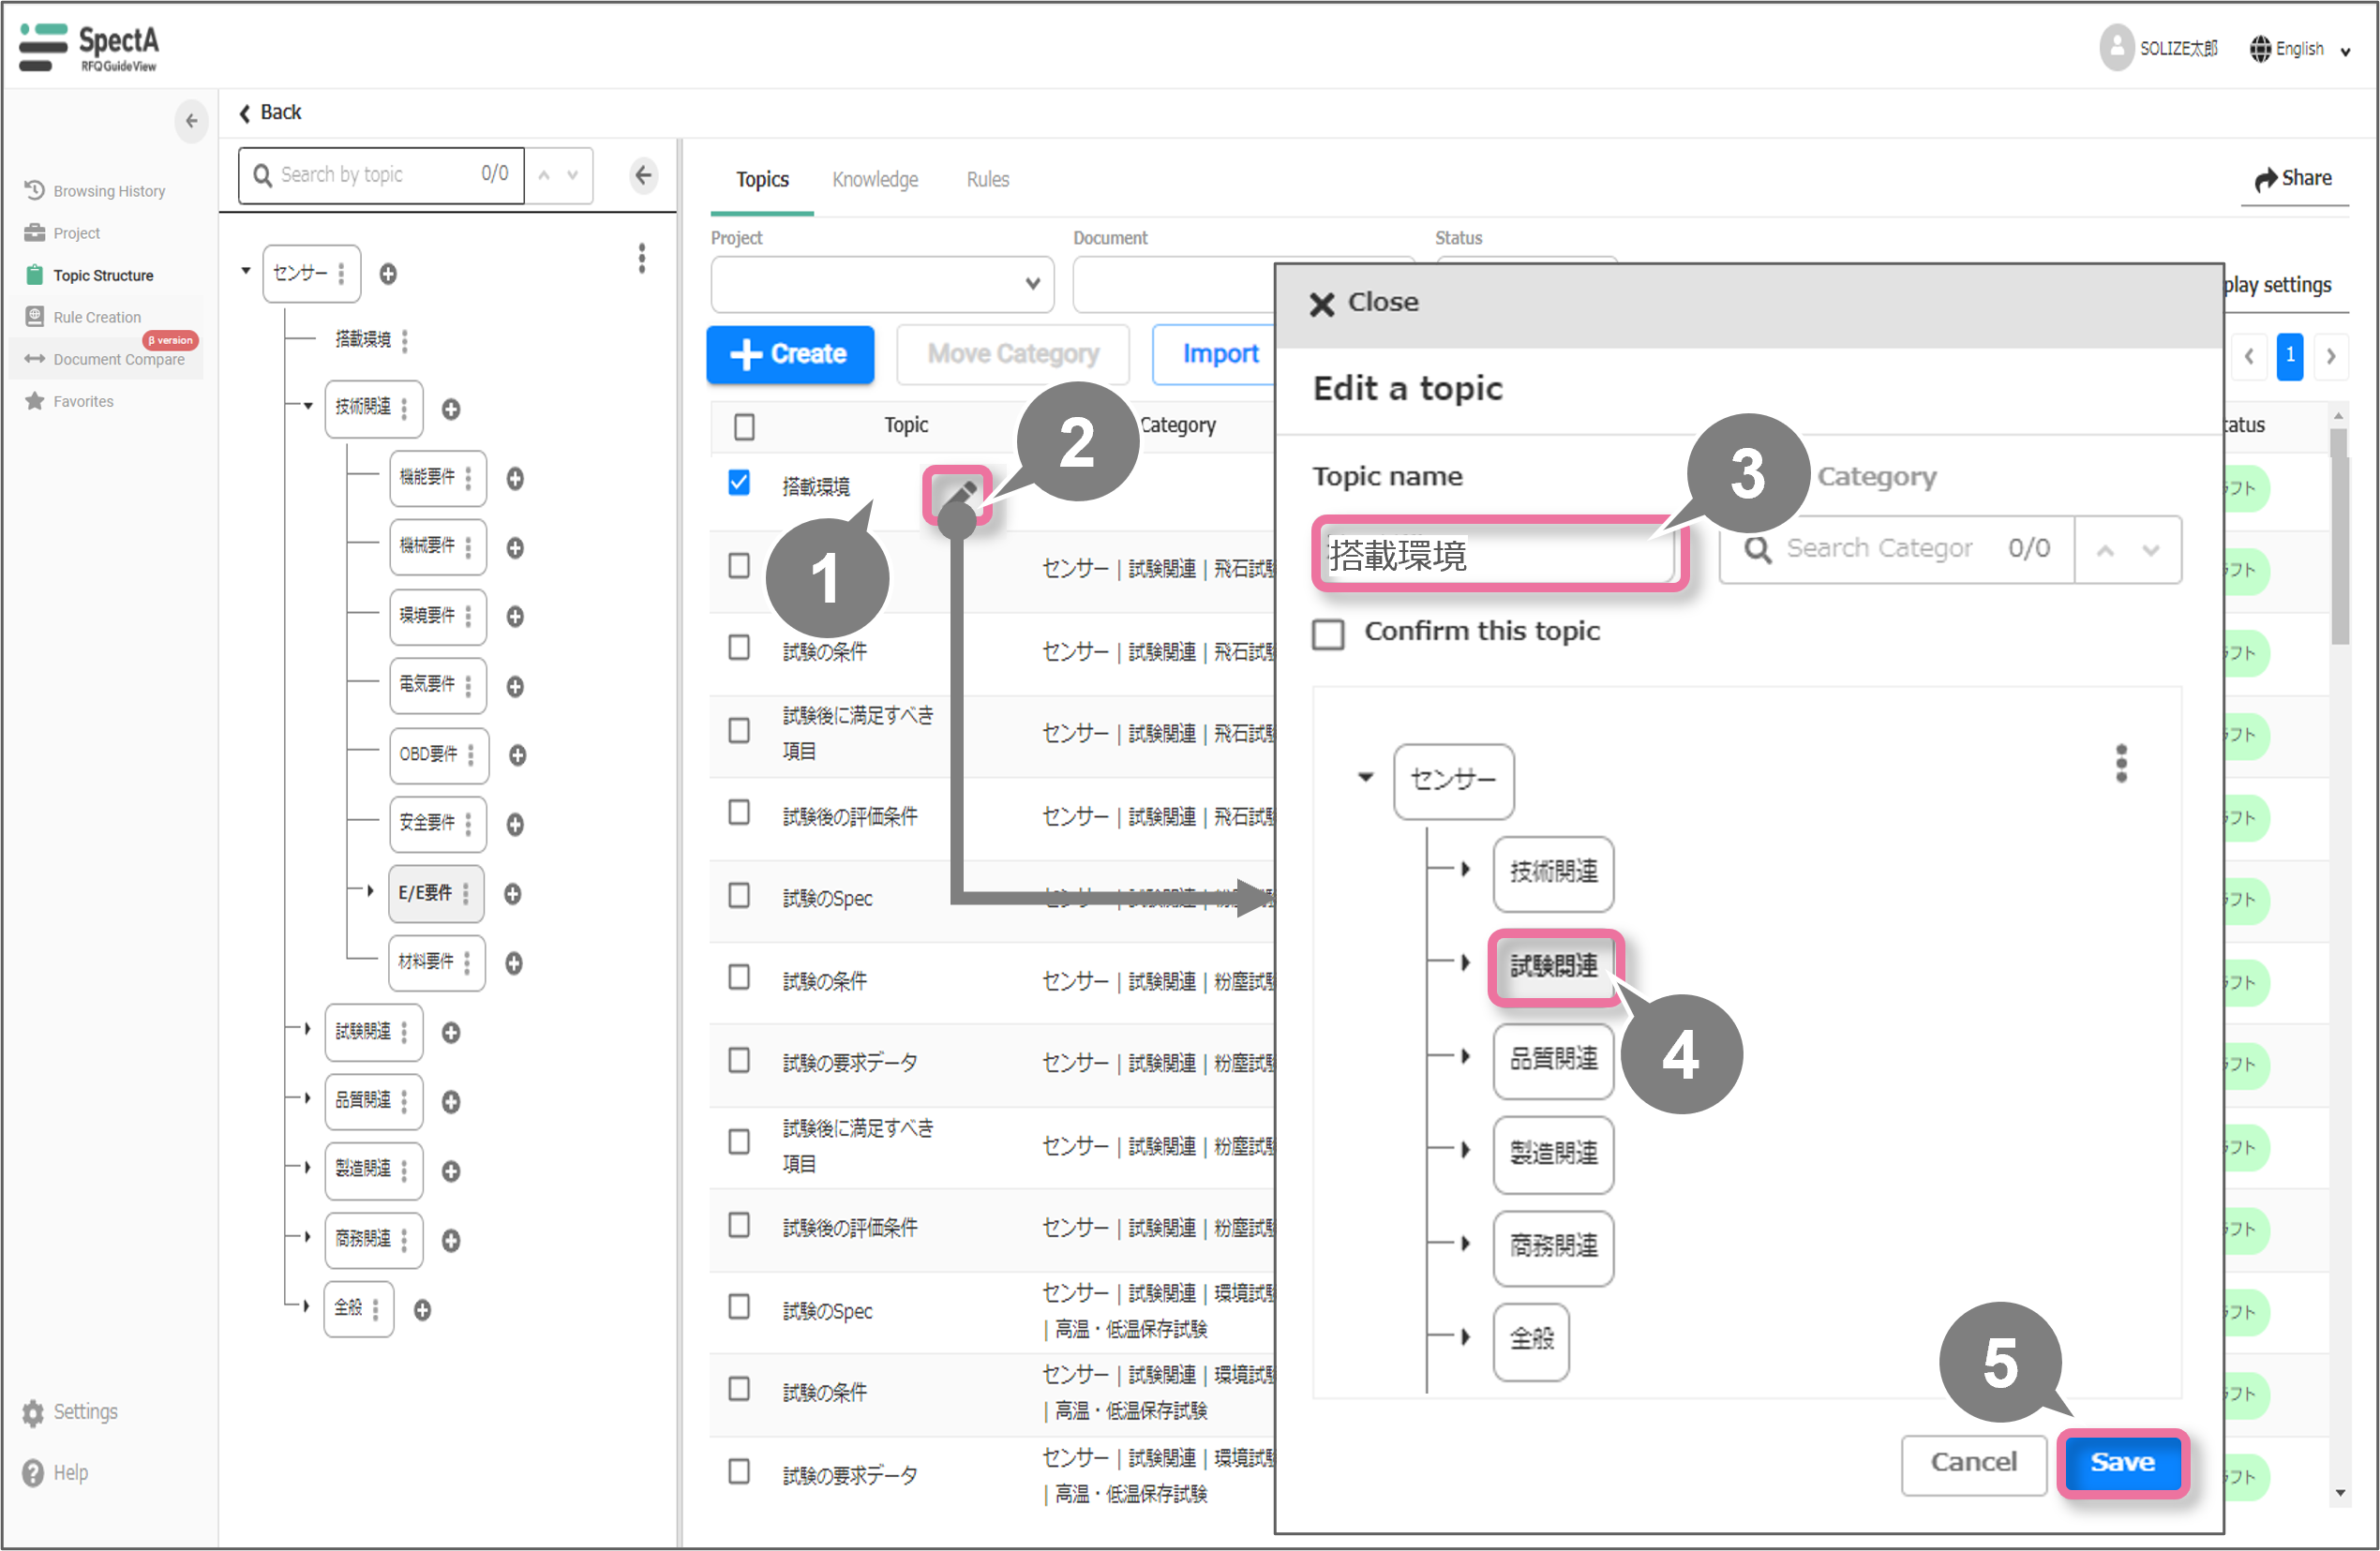Collapse sidebar with left arrow icon

point(191,121)
